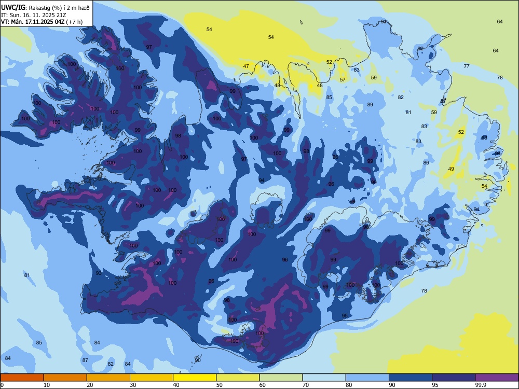This screenshot has width=519, height=389.
Task: Click the 'IT: Sun. 16. 11. 2025 21Z' line
Action: tap(34, 15)
